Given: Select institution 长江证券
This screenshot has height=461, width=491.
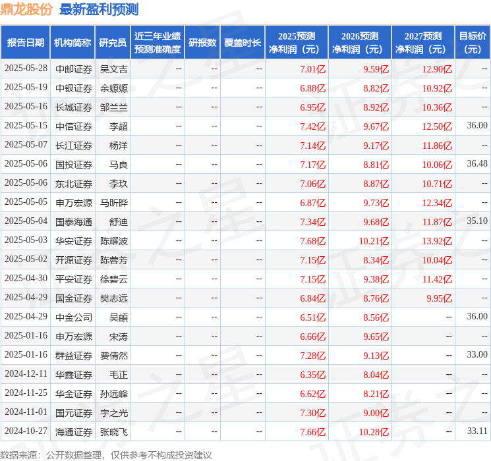Looking at the screenshot, I should click(x=74, y=146).
